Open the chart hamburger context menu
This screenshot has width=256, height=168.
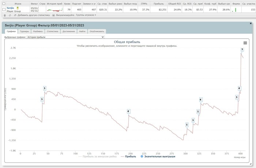pos(245,43)
